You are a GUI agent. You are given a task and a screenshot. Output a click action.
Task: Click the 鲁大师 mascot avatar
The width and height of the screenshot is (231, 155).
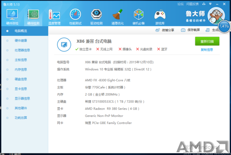216,16
